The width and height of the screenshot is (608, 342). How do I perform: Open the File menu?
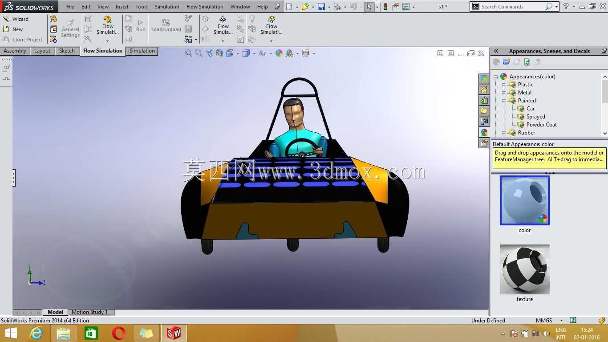point(70,7)
